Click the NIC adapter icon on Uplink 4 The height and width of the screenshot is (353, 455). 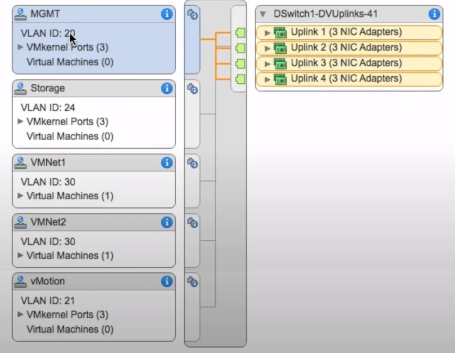[x=280, y=79]
